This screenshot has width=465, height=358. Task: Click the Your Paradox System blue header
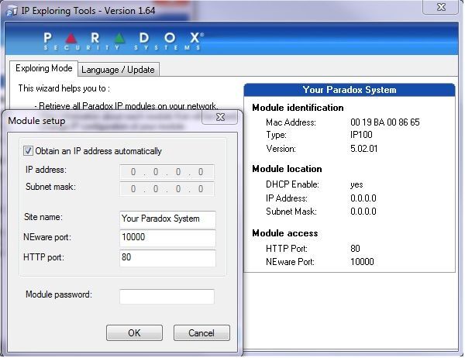[349, 90]
